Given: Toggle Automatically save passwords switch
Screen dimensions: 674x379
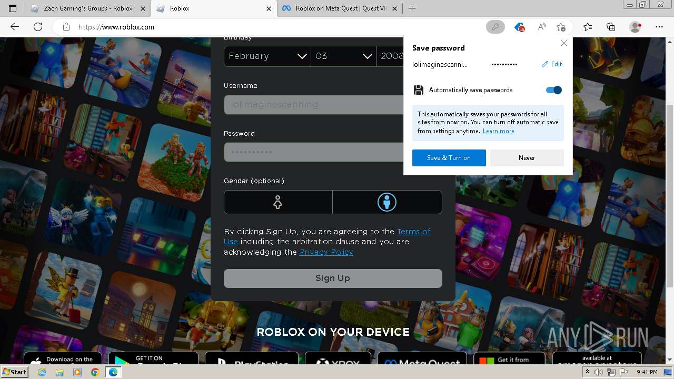Looking at the screenshot, I should click(554, 90).
